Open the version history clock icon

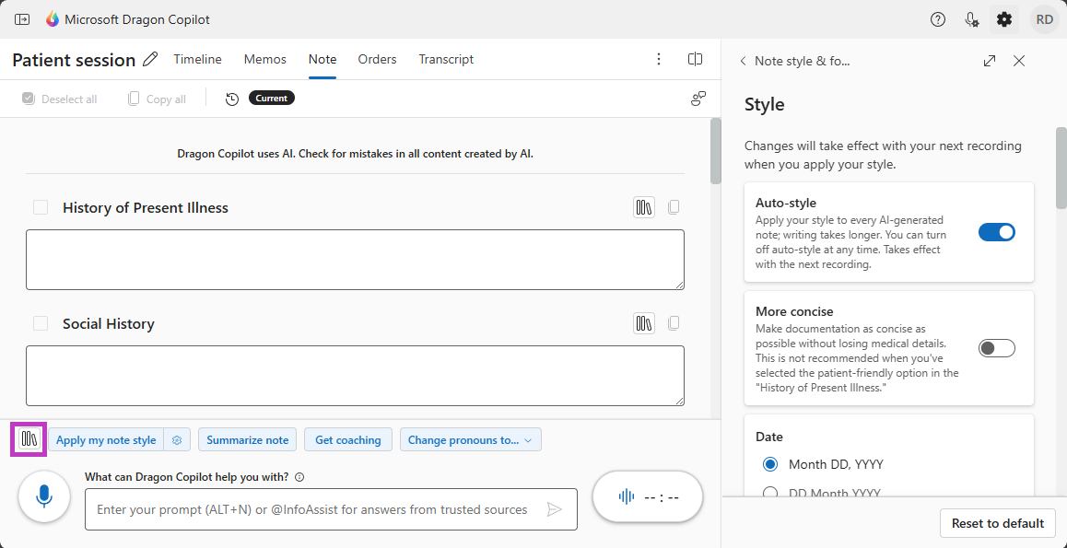232,99
